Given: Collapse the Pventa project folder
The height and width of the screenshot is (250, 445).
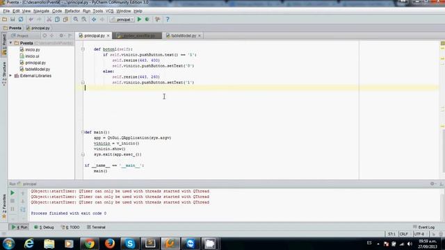Looking at the screenshot, I should click(11, 43).
